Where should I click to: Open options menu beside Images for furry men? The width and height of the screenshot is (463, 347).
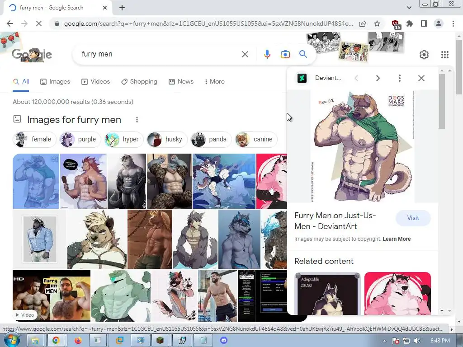(137, 120)
